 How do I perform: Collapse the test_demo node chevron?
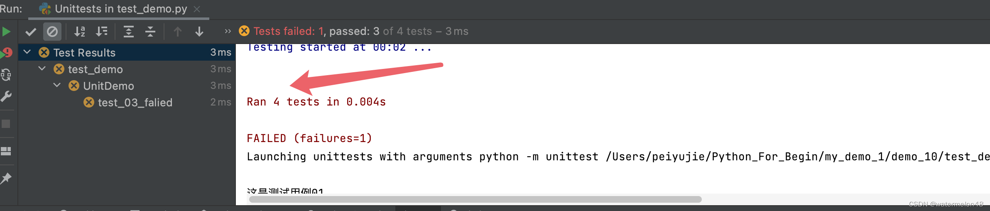(42, 69)
